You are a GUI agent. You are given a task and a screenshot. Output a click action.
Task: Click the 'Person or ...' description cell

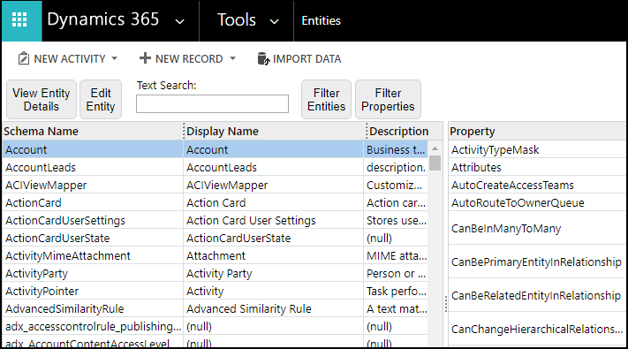coord(396,273)
